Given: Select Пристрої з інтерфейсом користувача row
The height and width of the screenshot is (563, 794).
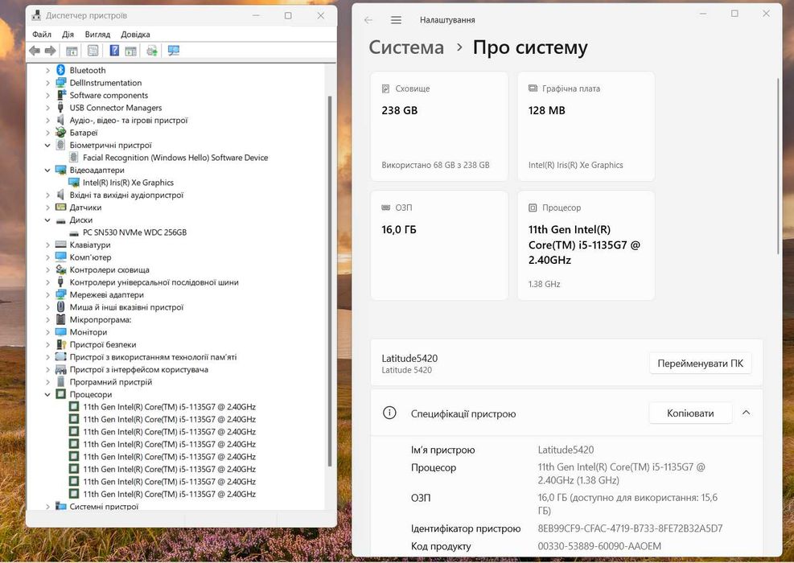Looking at the screenshot, I should click(x=138, y=369).
